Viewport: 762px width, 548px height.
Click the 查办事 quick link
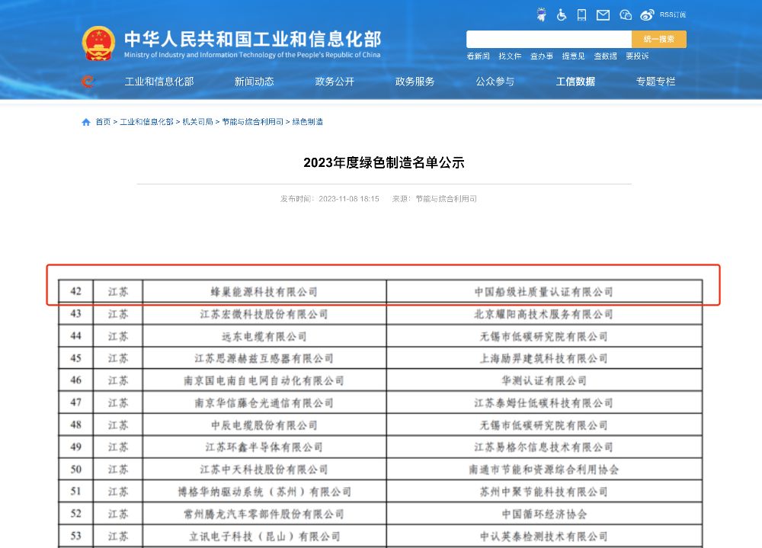(x=541, y=56)
